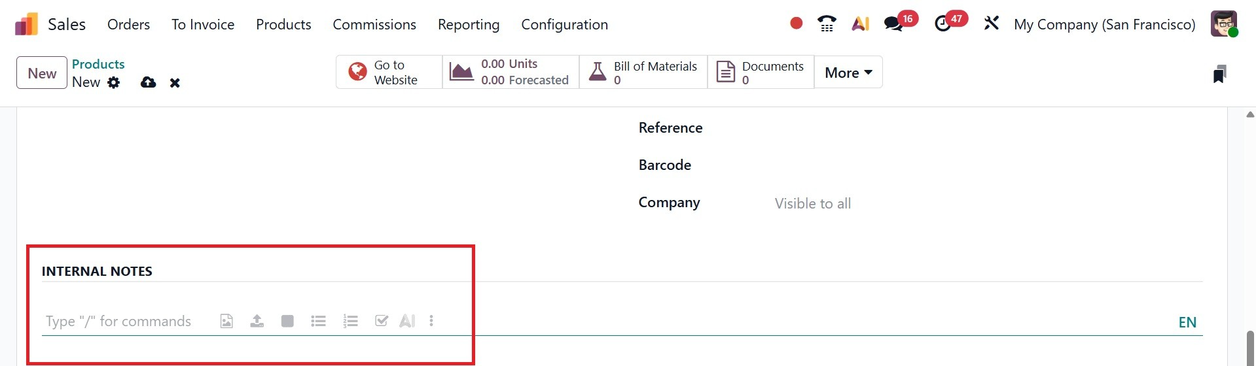Insert a checklist in internal notes
Viewport: 1256px width, 366px height.
pos(382,321)
